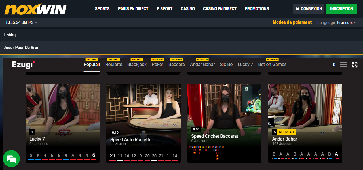
Task: Switch to the Blackjack category
Action: coord(137,65)
